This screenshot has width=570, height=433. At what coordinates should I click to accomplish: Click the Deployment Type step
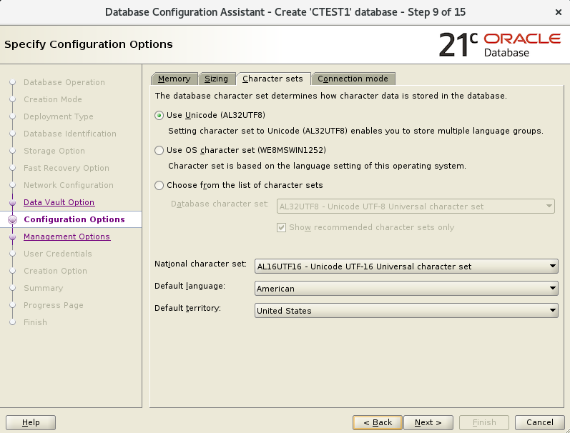59,116
